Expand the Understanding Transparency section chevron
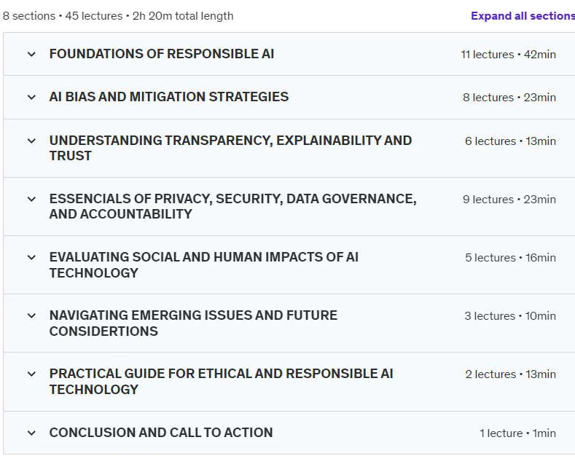The width and height of the screenshot is (575, 456). (31, 141)
